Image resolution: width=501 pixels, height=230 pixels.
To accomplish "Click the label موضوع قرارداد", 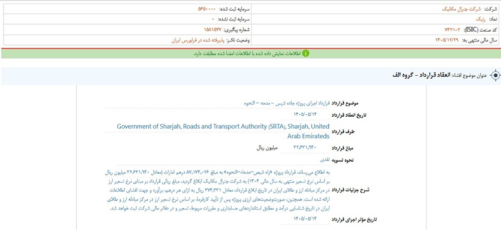I will 346,104.
